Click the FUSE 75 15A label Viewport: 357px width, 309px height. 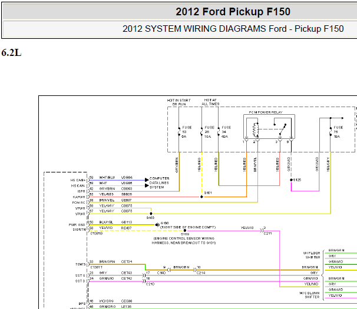click(x=338, y=132)
